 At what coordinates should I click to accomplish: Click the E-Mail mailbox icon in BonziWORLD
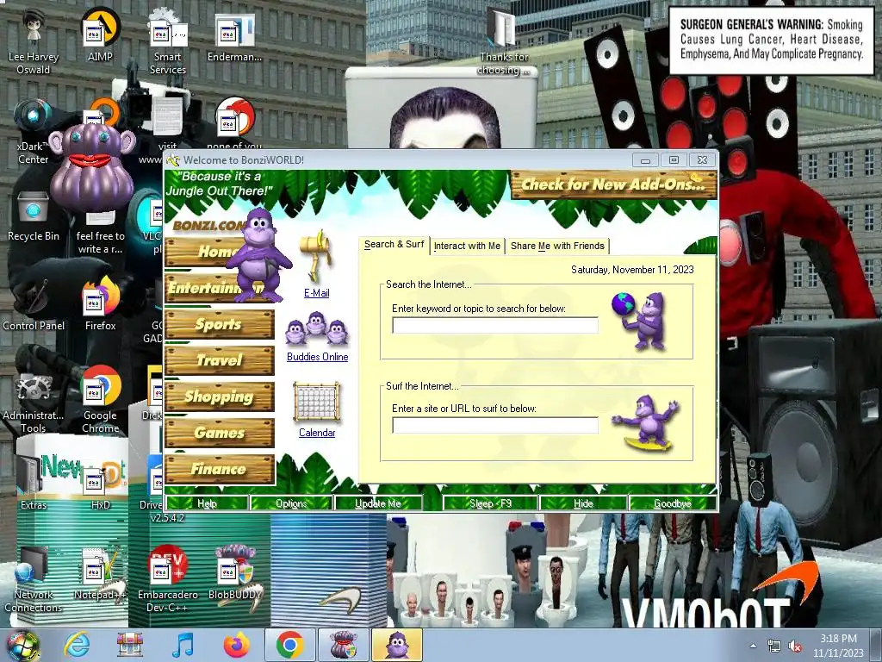tap(317, 254)
